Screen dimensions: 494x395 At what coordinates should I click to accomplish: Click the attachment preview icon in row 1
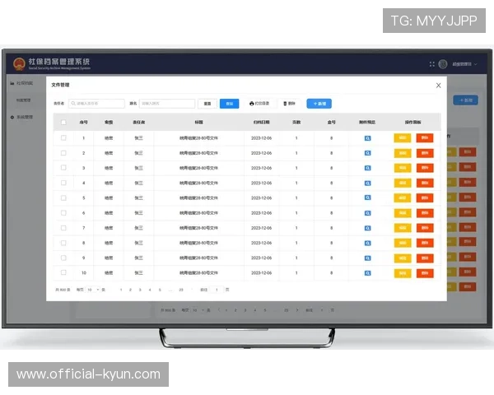[367, 138]
